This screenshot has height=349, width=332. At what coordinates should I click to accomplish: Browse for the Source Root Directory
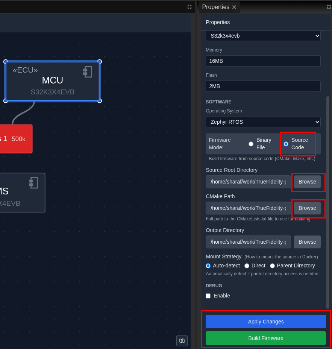[x=307, y=182]
